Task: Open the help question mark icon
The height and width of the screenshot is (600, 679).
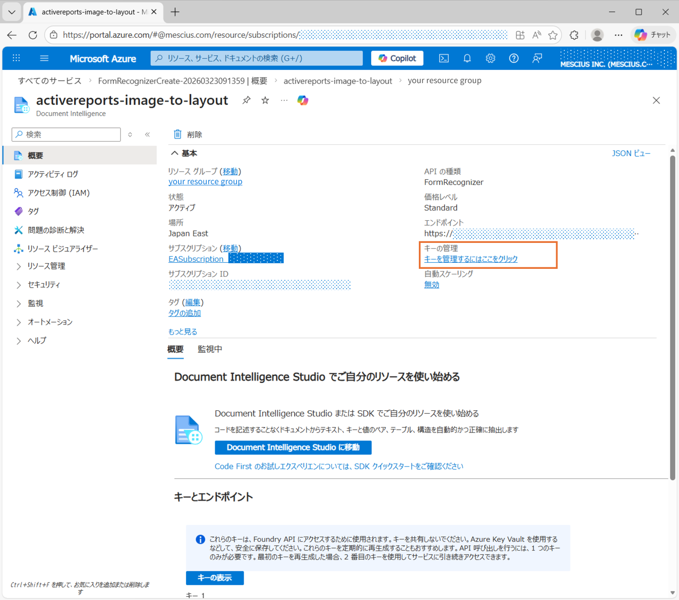Action: point(514,58)
